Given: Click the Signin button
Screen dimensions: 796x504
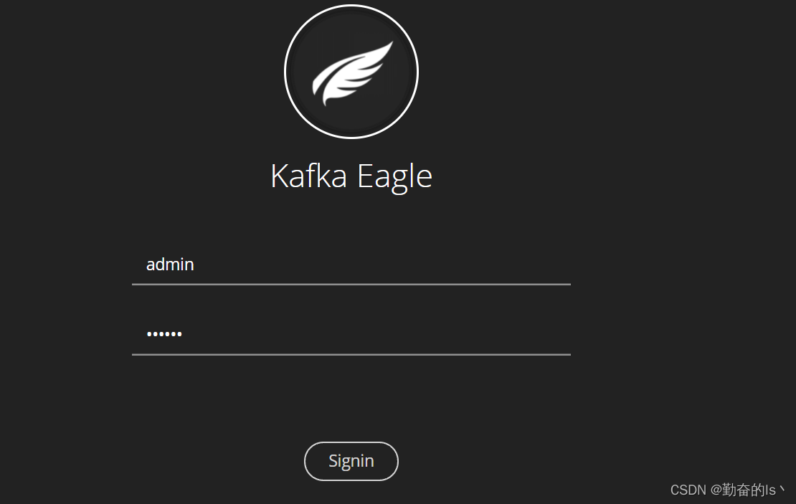Looking at the screenshot, I should pyautogui.click(x=351, y=462).
